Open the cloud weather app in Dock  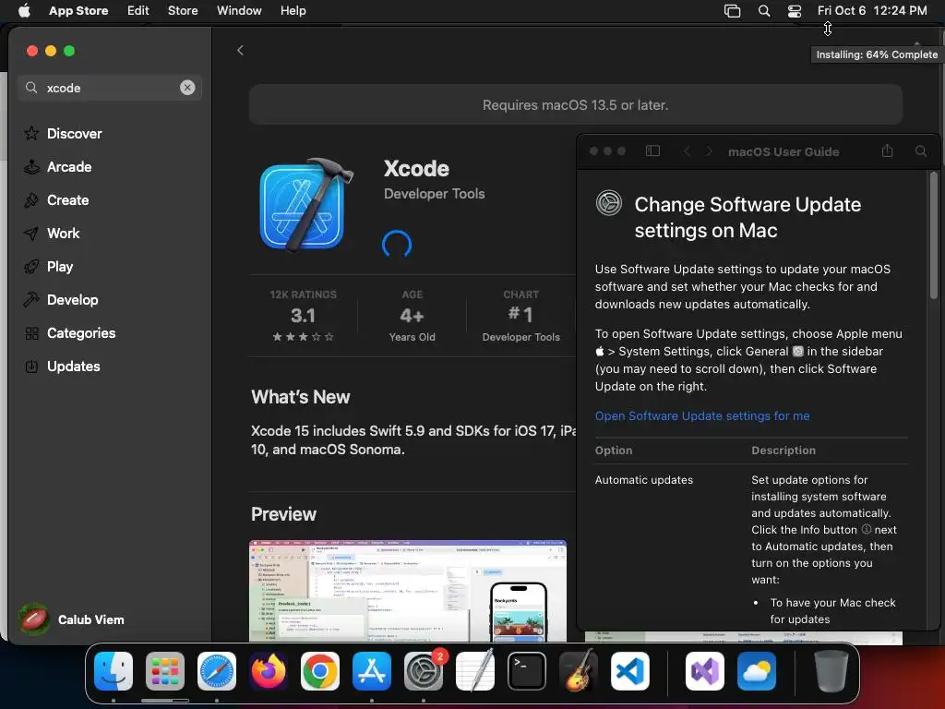pyautogui.click(x=757, y=671)
